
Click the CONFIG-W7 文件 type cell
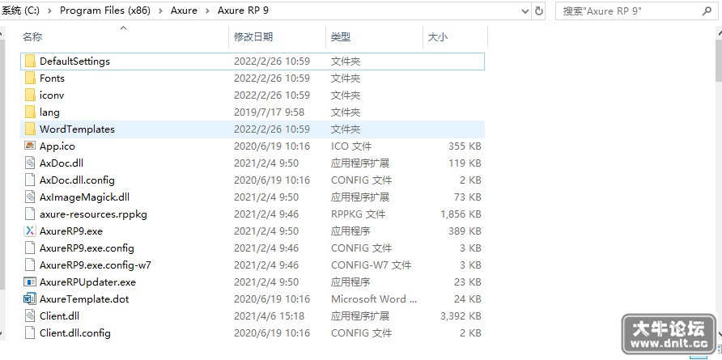[x=372, y=265]
